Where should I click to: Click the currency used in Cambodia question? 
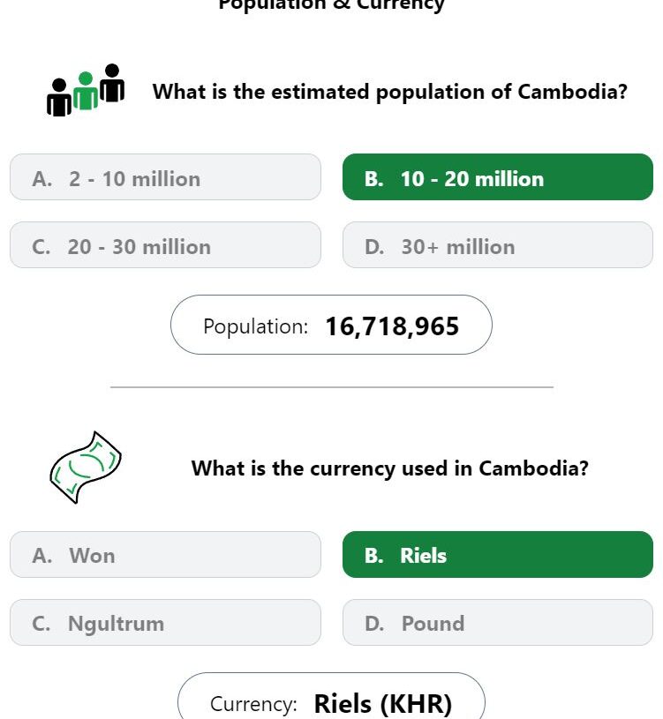coord(390,468)
